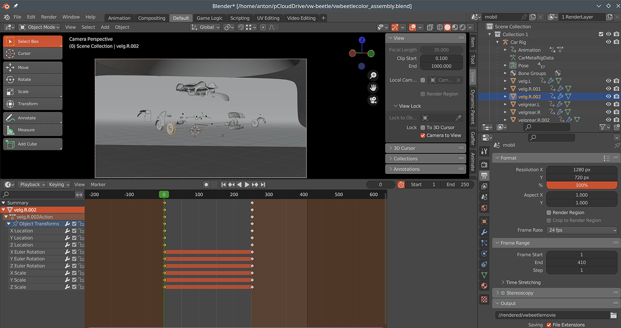The width and height of the screenshot is (621, 328).
Task: Select the Annotate tool
Action: (x=32, y=118)
